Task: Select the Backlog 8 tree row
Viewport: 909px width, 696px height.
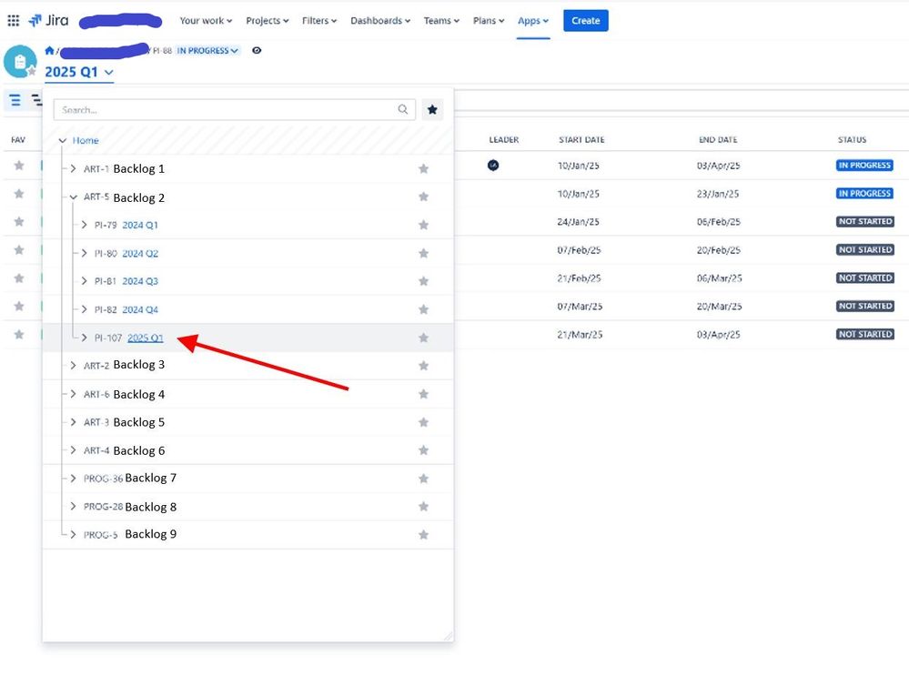Action: 248,507
